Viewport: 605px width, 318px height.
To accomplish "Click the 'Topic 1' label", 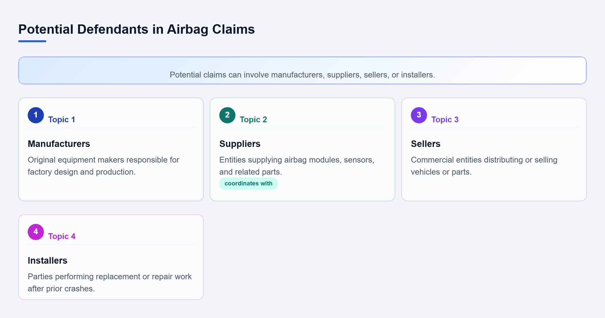I will pos(62,120).
